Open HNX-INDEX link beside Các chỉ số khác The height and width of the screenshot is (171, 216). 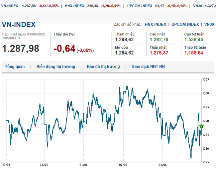click(156, 24)
